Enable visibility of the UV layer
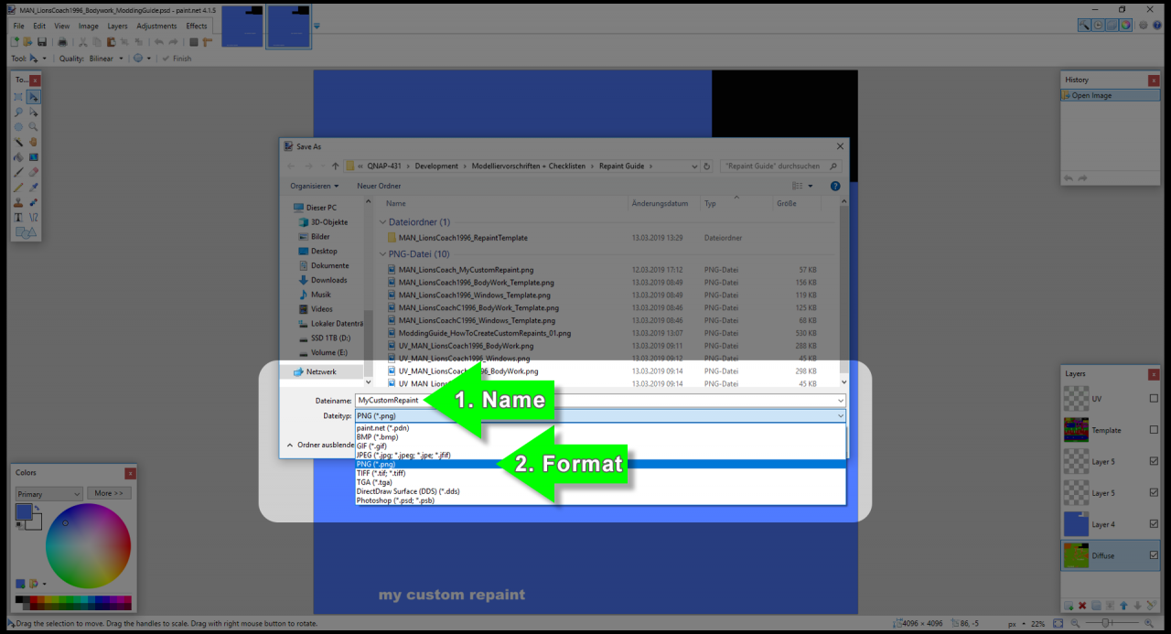The width and height of the screenshot is (1171, 634). tap(1154, 399)
